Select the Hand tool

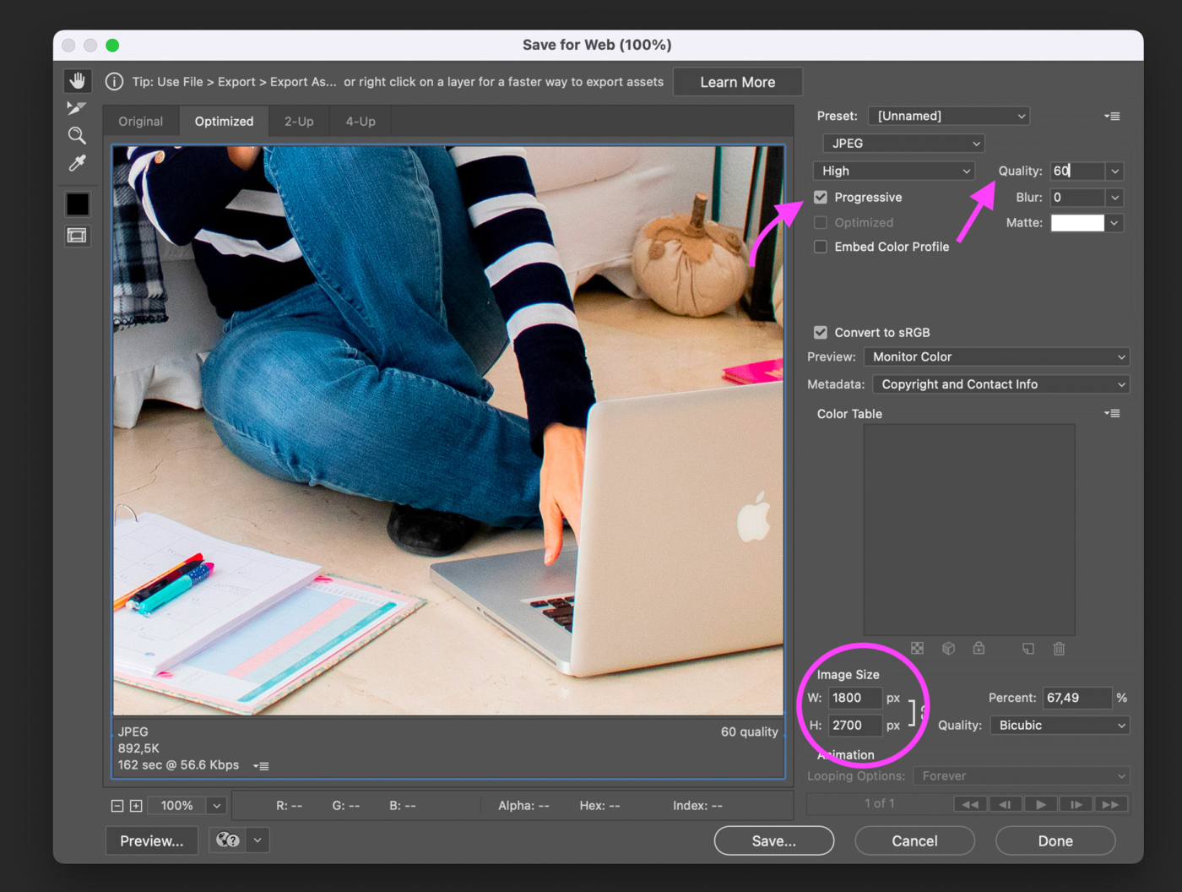(78, 81)
